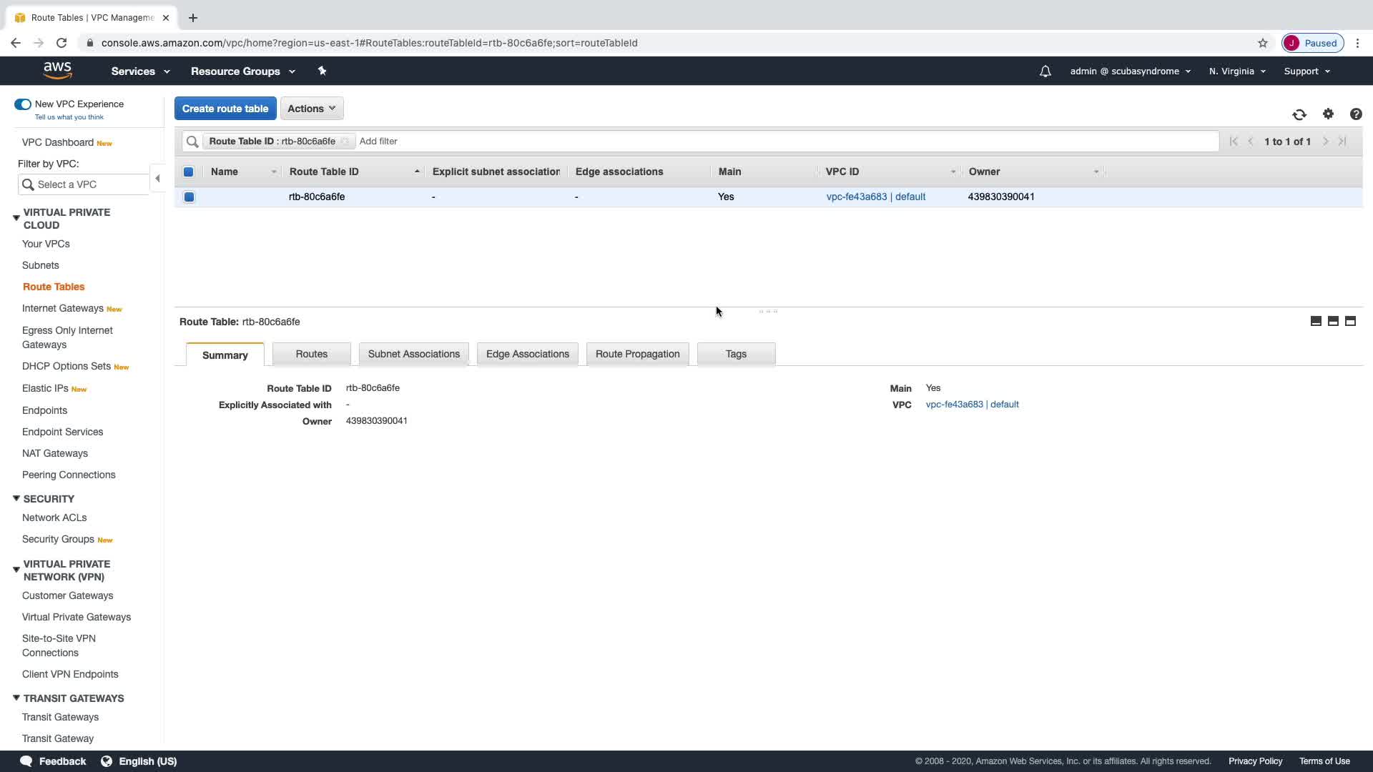Image resolution: width=1373 pixels, height=772 pixels.
Task: Open the vpc-fe43a683 link in table row
Action: tap(856, 197)
